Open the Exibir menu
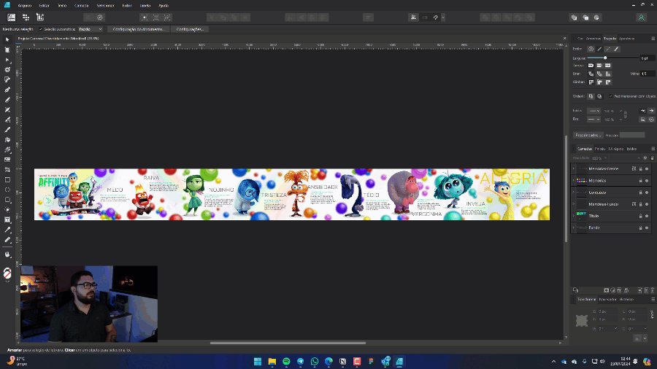 pos(126,5)
